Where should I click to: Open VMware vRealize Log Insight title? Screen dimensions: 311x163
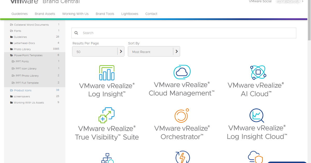(x=107, y=90)
